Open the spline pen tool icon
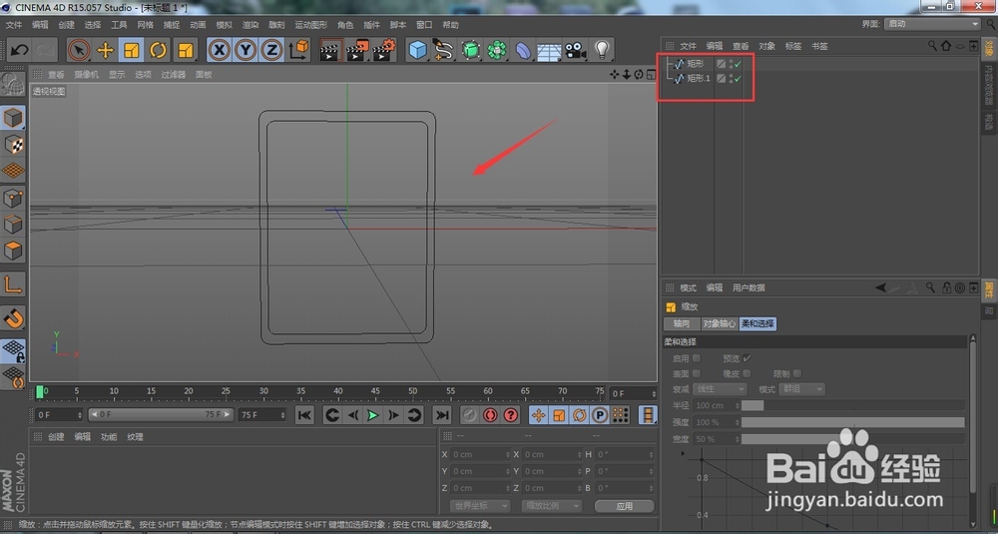 click(444, 50)
